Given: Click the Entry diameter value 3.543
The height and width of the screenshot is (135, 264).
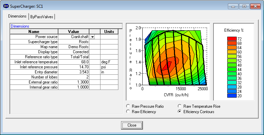Looking at the screenshot, I should pyautogui.click(x=74, y=72).
